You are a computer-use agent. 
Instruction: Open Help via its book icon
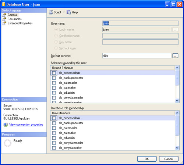pyautogui.click(x=69, y=12)
